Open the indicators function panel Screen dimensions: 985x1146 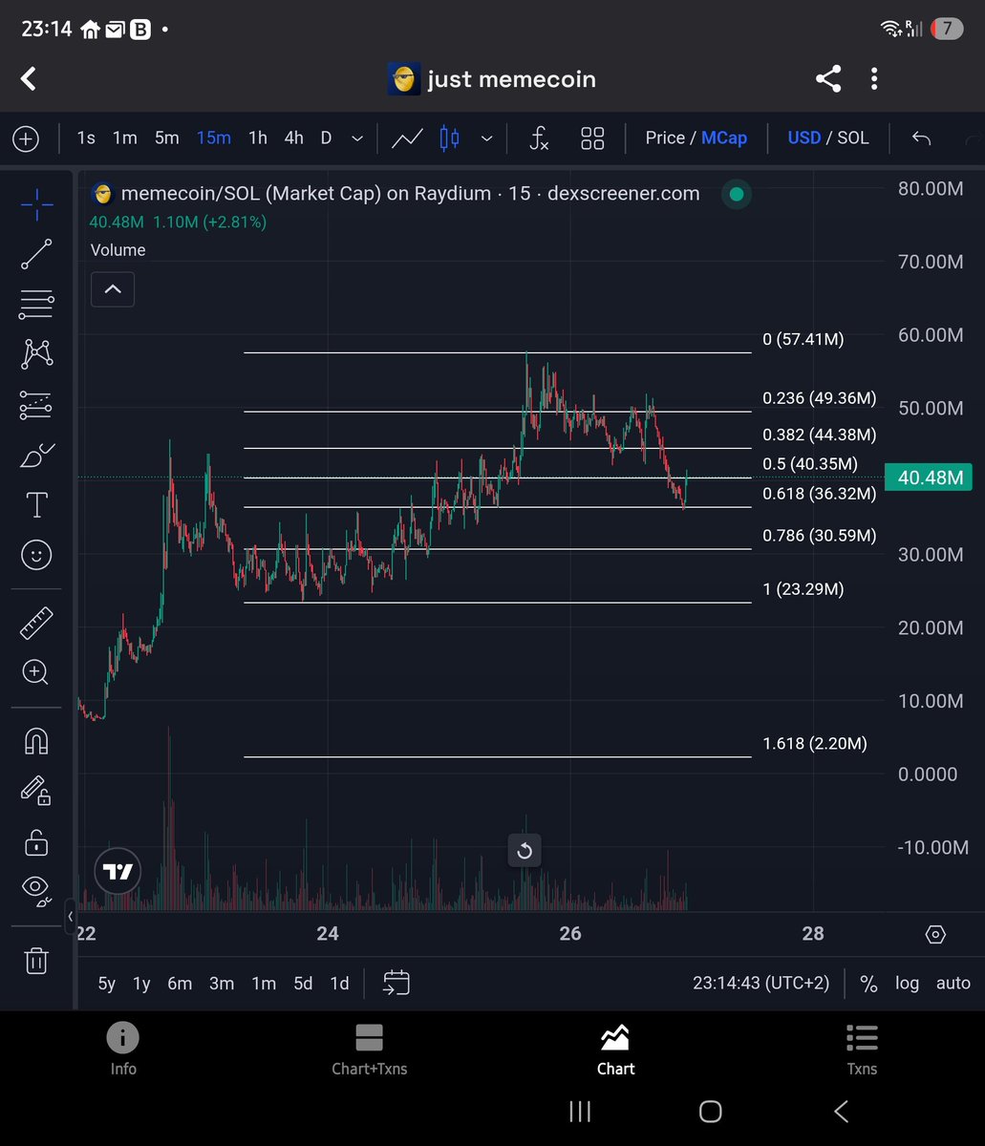tap(538, 138)
